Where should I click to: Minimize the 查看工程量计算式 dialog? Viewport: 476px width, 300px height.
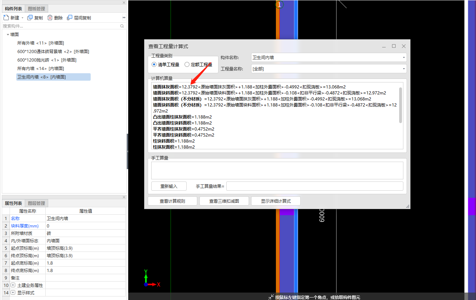[384, 46]
